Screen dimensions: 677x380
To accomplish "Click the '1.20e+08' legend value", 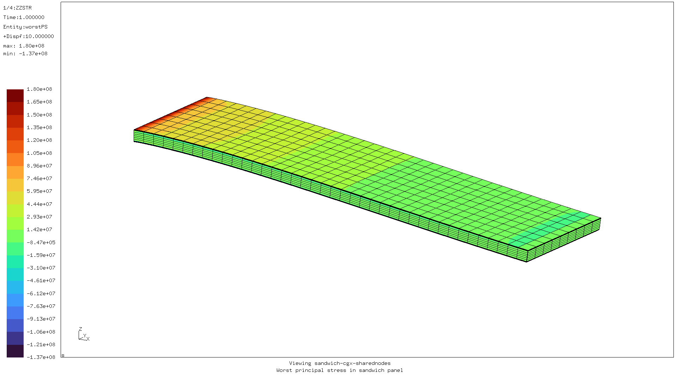I will (x=39, y=140).
